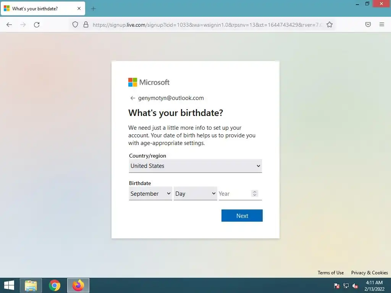The image size is (391, 293).
Task: Open the Privacy & Cookies link
Action: click(369, 272)
